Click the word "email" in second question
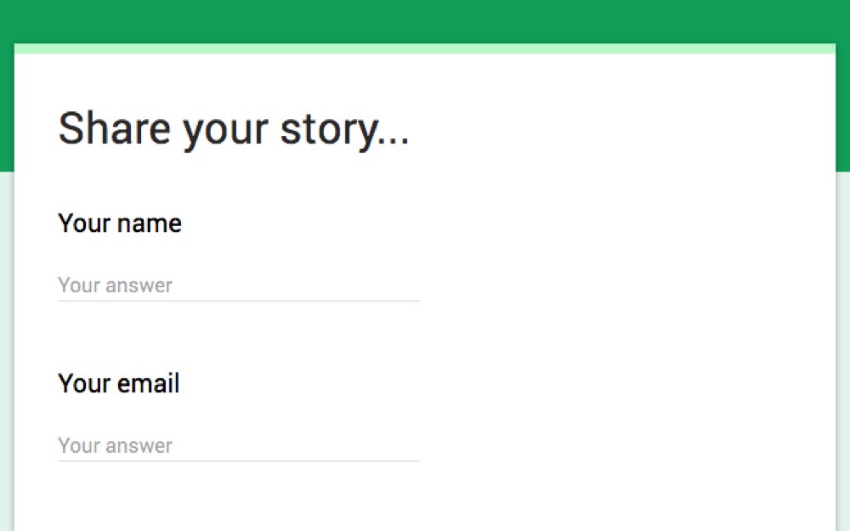The height and width of the screenshot is (531, 850). 148,384
